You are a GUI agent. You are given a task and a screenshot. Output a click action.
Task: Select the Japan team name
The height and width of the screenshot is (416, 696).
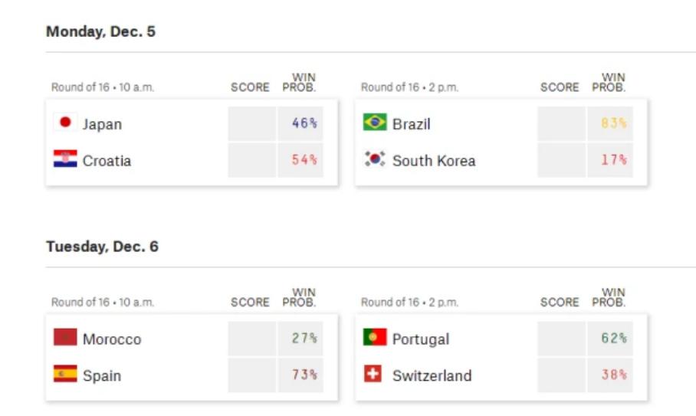102,124
